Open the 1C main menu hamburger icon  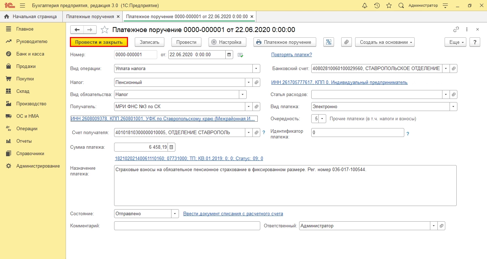(22, 6)
